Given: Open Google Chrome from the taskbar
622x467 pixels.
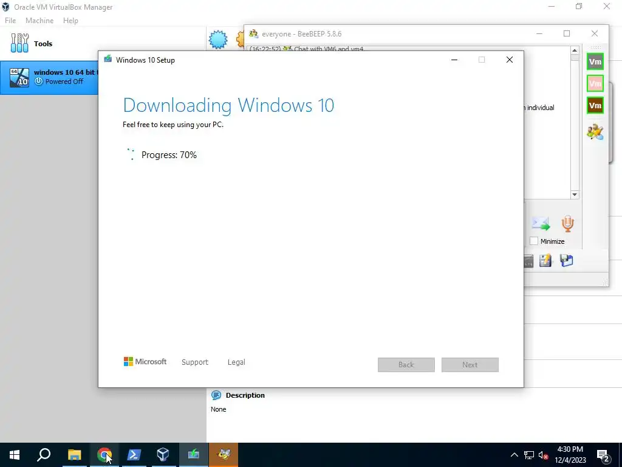Looking at the screenshot, I should pos(104,455).
